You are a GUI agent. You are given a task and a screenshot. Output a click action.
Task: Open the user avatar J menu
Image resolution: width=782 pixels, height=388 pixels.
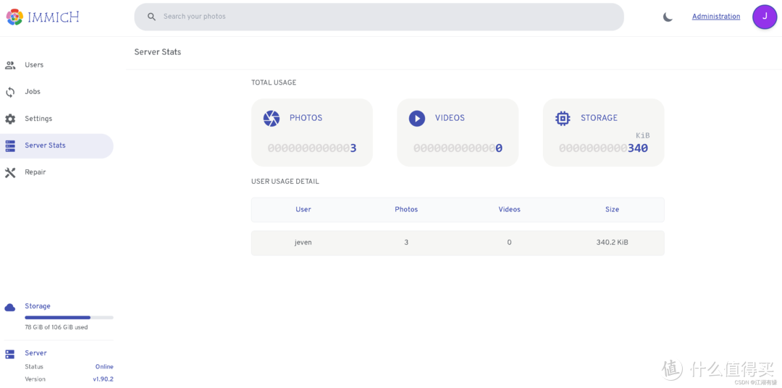tap(764, 17)
